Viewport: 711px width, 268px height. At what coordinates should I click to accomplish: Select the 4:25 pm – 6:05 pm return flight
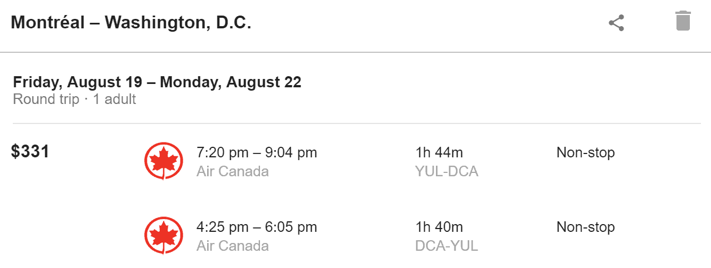[x=257, y=227]
